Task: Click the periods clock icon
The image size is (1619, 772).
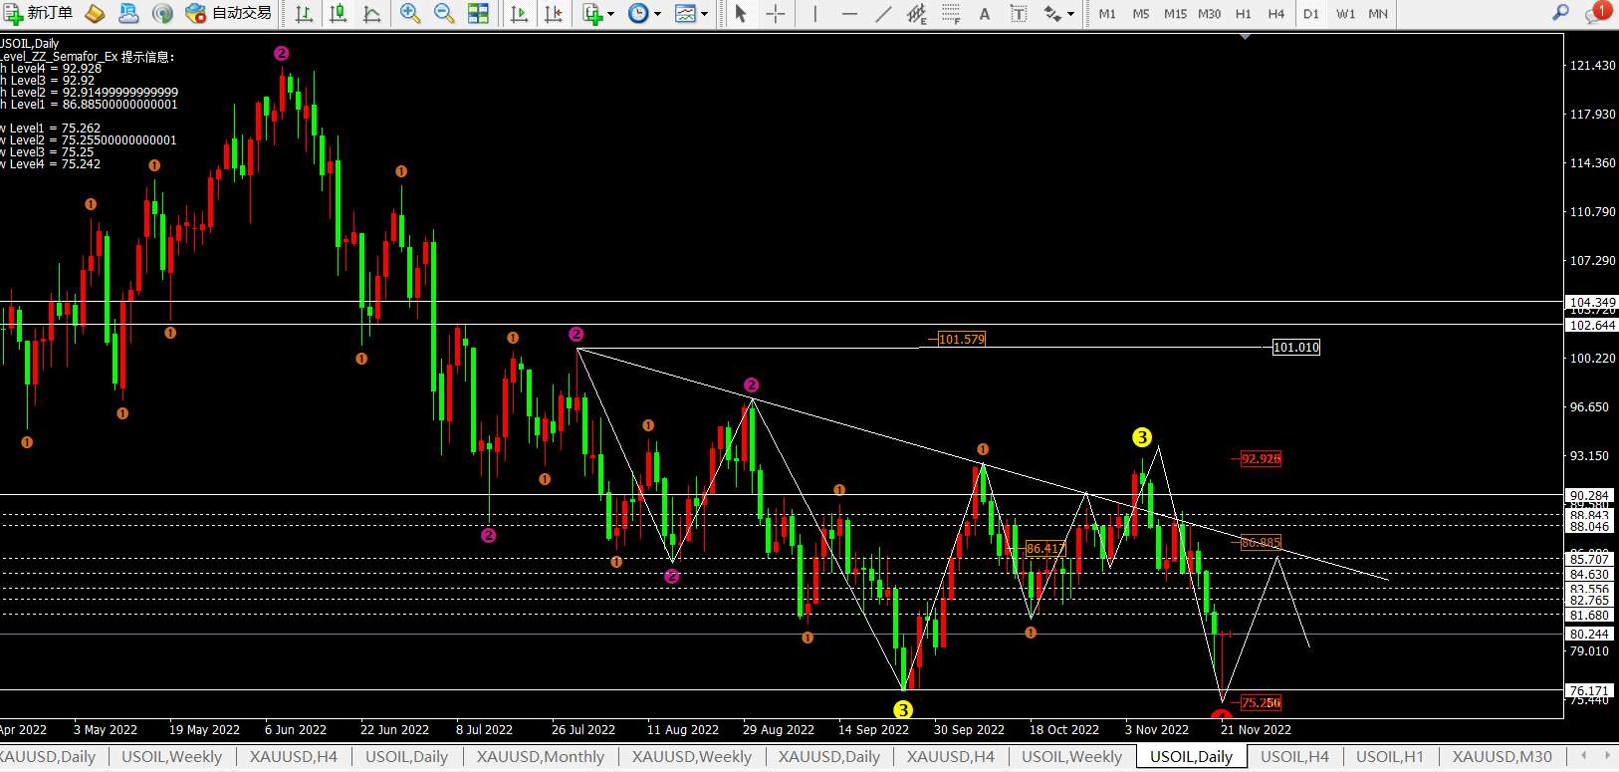Action: 638,13
